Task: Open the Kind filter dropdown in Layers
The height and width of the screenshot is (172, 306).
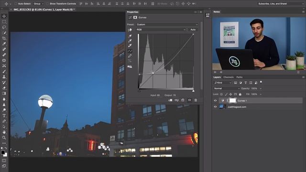Action: [x=223, y=83]
